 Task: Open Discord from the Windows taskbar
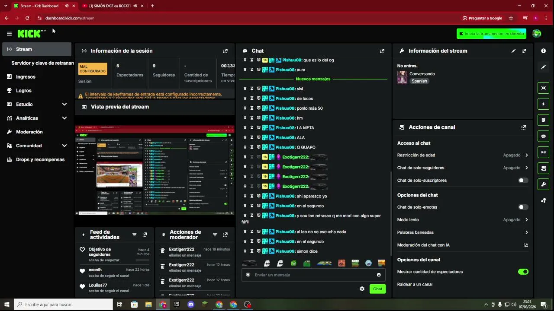tap(191, 305)
